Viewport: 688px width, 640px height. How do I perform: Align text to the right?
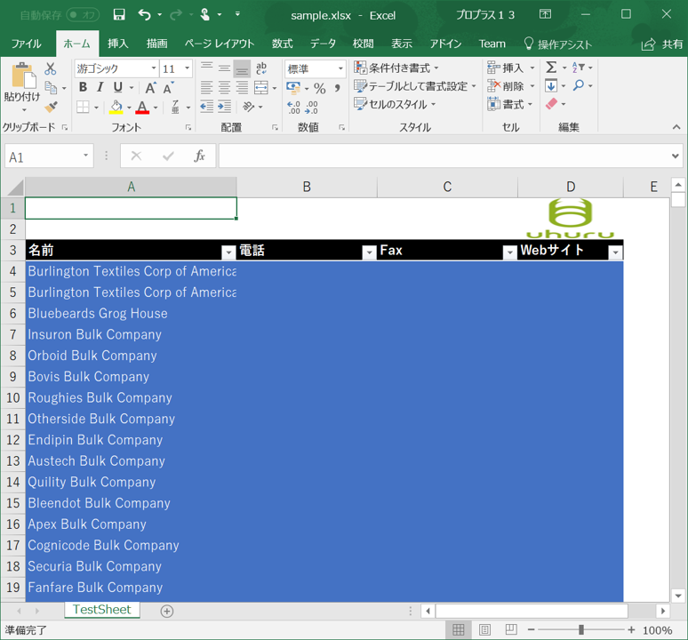click(242, 87)
